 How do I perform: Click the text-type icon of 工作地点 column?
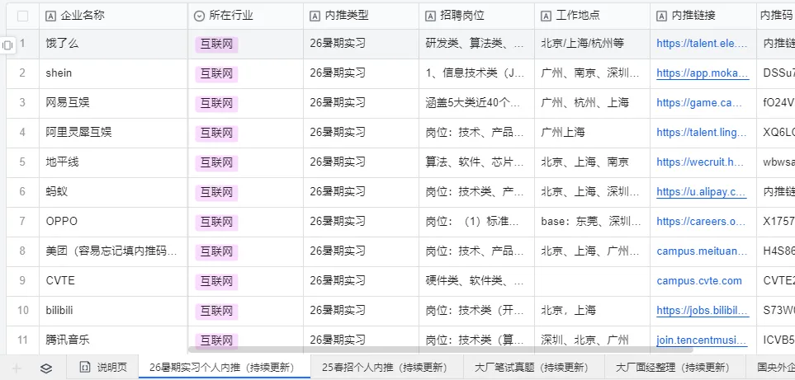click(546, 16)
